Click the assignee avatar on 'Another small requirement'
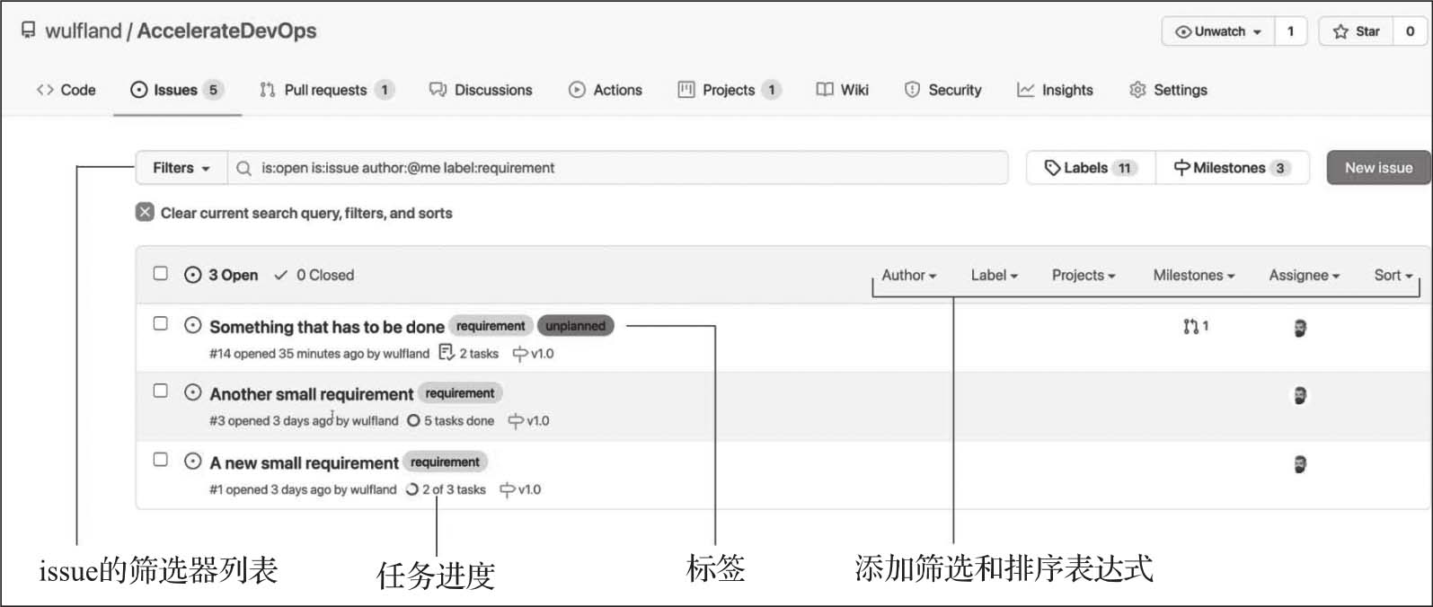 (1300, 395)
